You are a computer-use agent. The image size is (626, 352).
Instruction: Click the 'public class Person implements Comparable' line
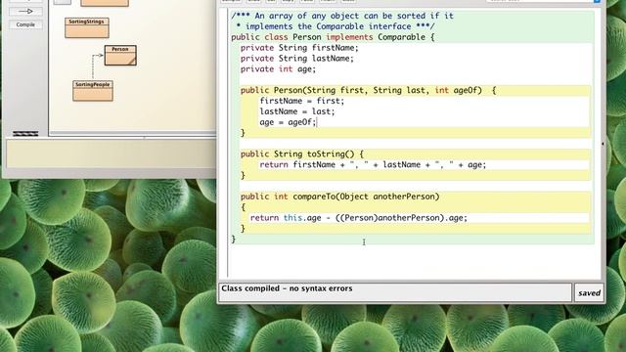click(333, 37)
